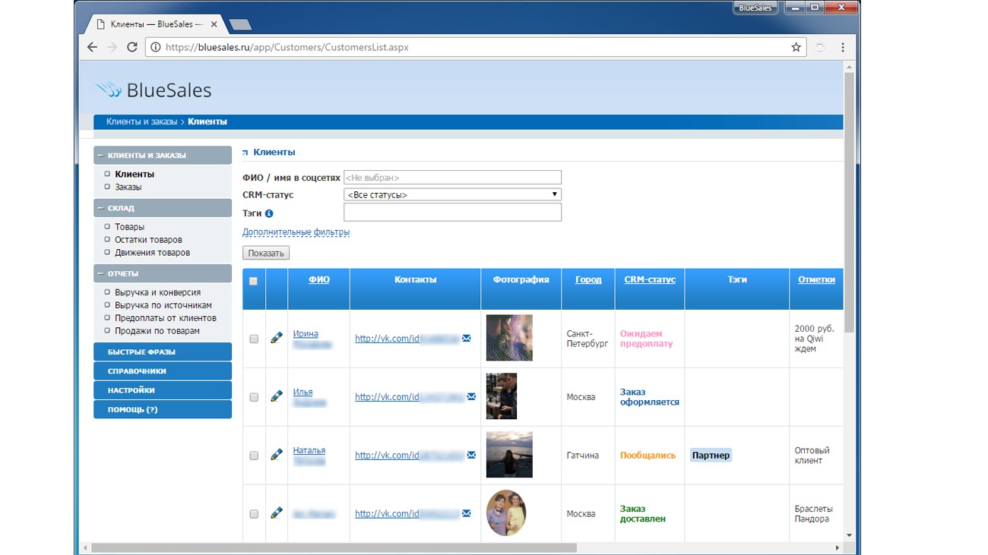Click the envelope icon next to Ирина's VK link
The width and height of the screenshot is (988, 555).
pyautogui.click(x=467, y=338)
